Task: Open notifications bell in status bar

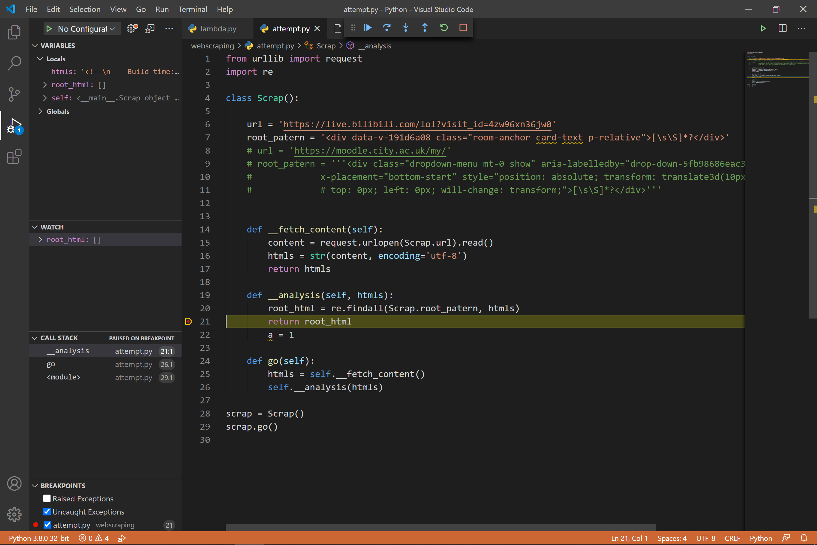Action: (804, 538)
